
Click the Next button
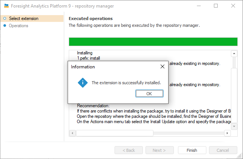(x=159, y=150)
